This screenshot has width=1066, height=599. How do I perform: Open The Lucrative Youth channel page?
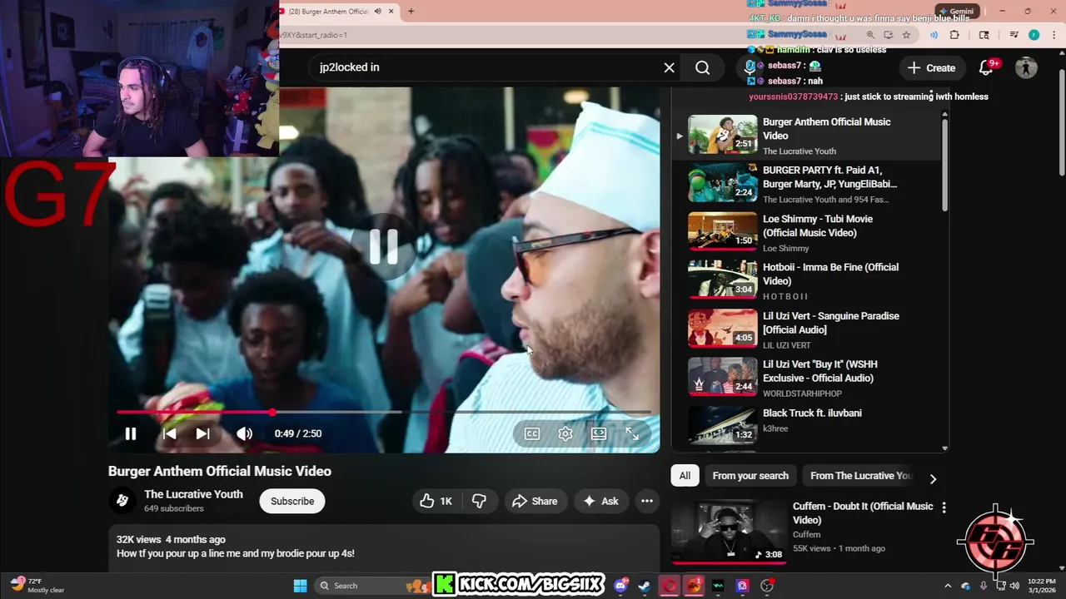(x=193, y=494)
